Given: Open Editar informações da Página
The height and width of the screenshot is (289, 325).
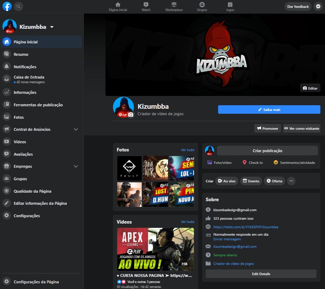Looking at the screenshot, I should point(42,203).
